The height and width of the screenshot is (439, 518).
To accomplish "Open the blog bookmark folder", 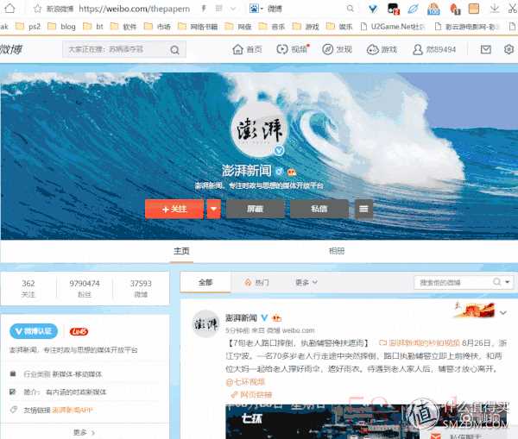I will (x=62, y=26).
